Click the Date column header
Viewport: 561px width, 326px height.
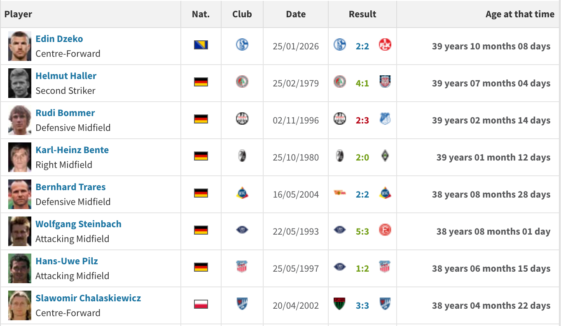pyautogui.click(x=296, y=14)
